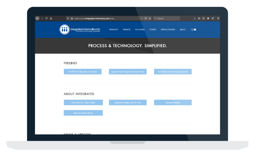Open the News & Updates menu

coord(168,30)
